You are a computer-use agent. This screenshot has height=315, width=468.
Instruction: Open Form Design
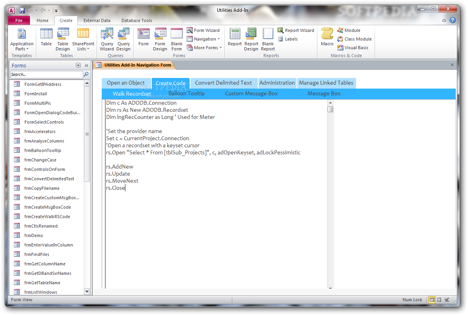pyautogui.click(x=160, y=39)
